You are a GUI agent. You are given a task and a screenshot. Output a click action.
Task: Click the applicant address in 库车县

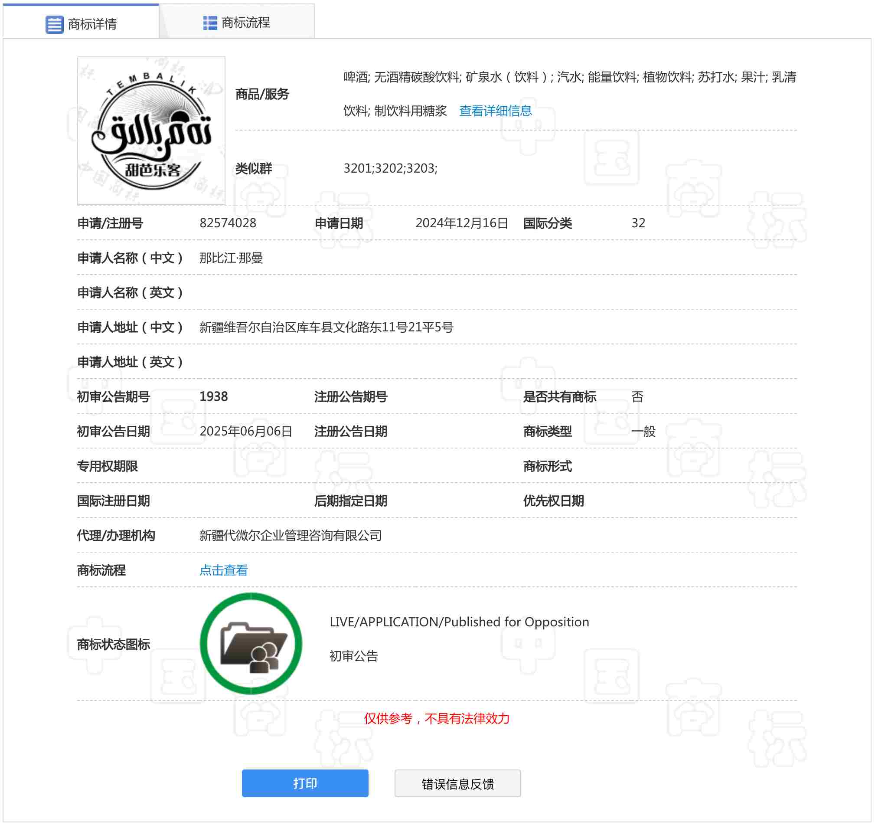click(x=326, y=327)
